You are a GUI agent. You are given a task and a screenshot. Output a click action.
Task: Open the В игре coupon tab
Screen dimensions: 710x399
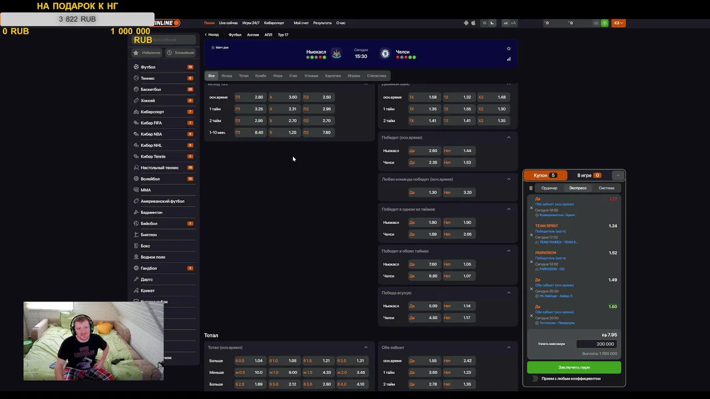click(589, 175)
